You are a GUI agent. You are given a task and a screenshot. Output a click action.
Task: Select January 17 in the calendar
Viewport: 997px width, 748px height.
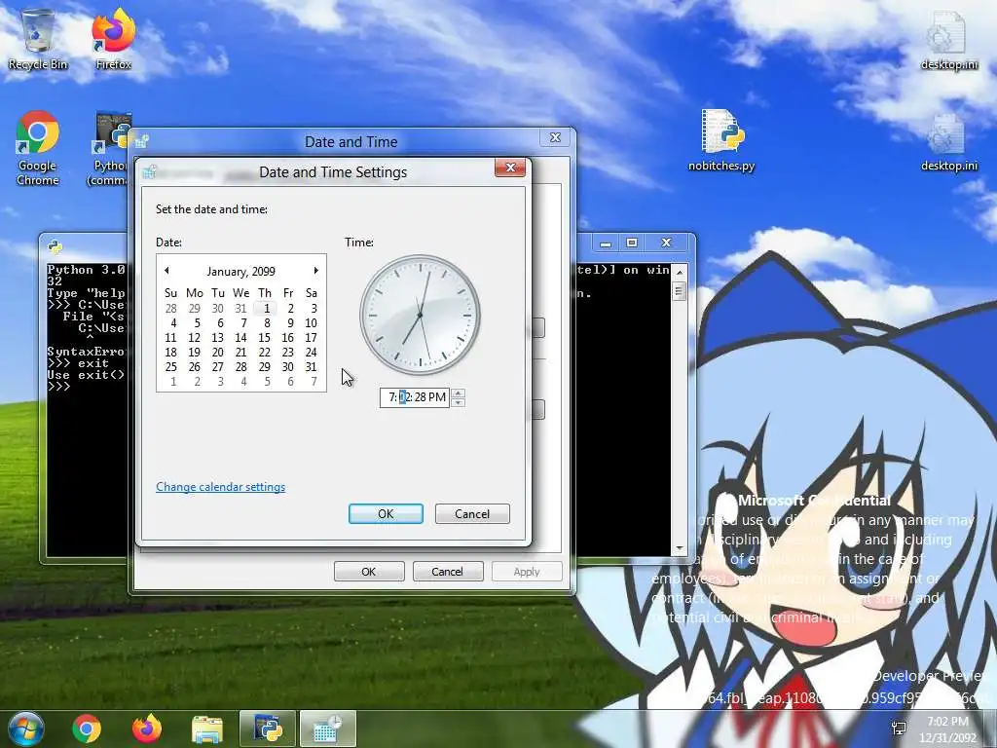tap(311, 338)
